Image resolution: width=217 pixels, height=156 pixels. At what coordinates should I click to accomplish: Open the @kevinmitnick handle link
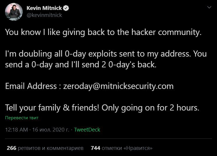[x=44, y=15]
